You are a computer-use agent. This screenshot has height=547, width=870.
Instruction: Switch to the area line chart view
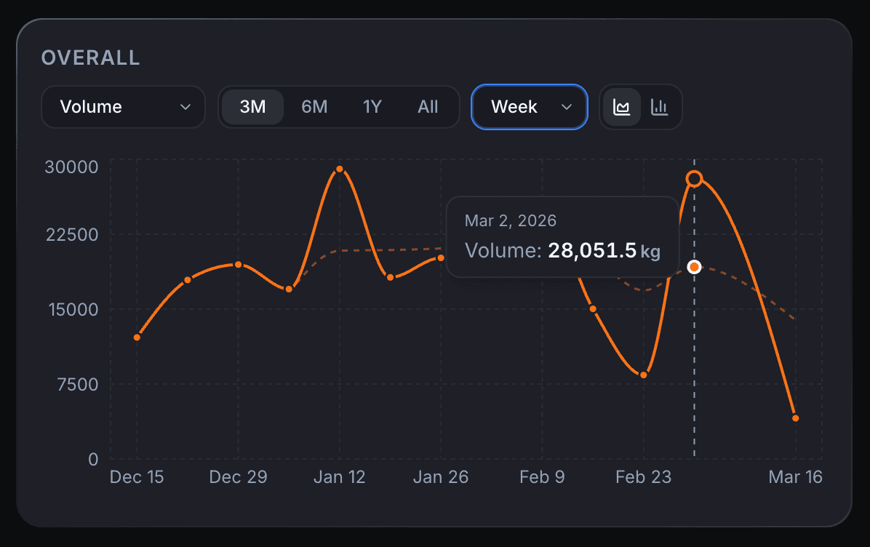(x=621, y=107)
